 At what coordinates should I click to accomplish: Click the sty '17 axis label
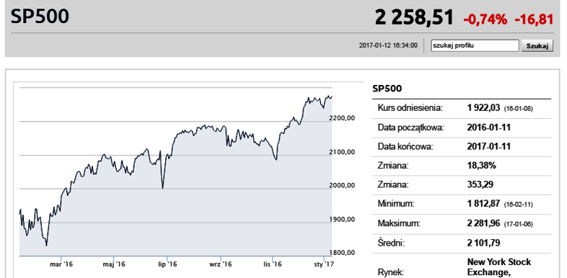click(x=325, y=264)
